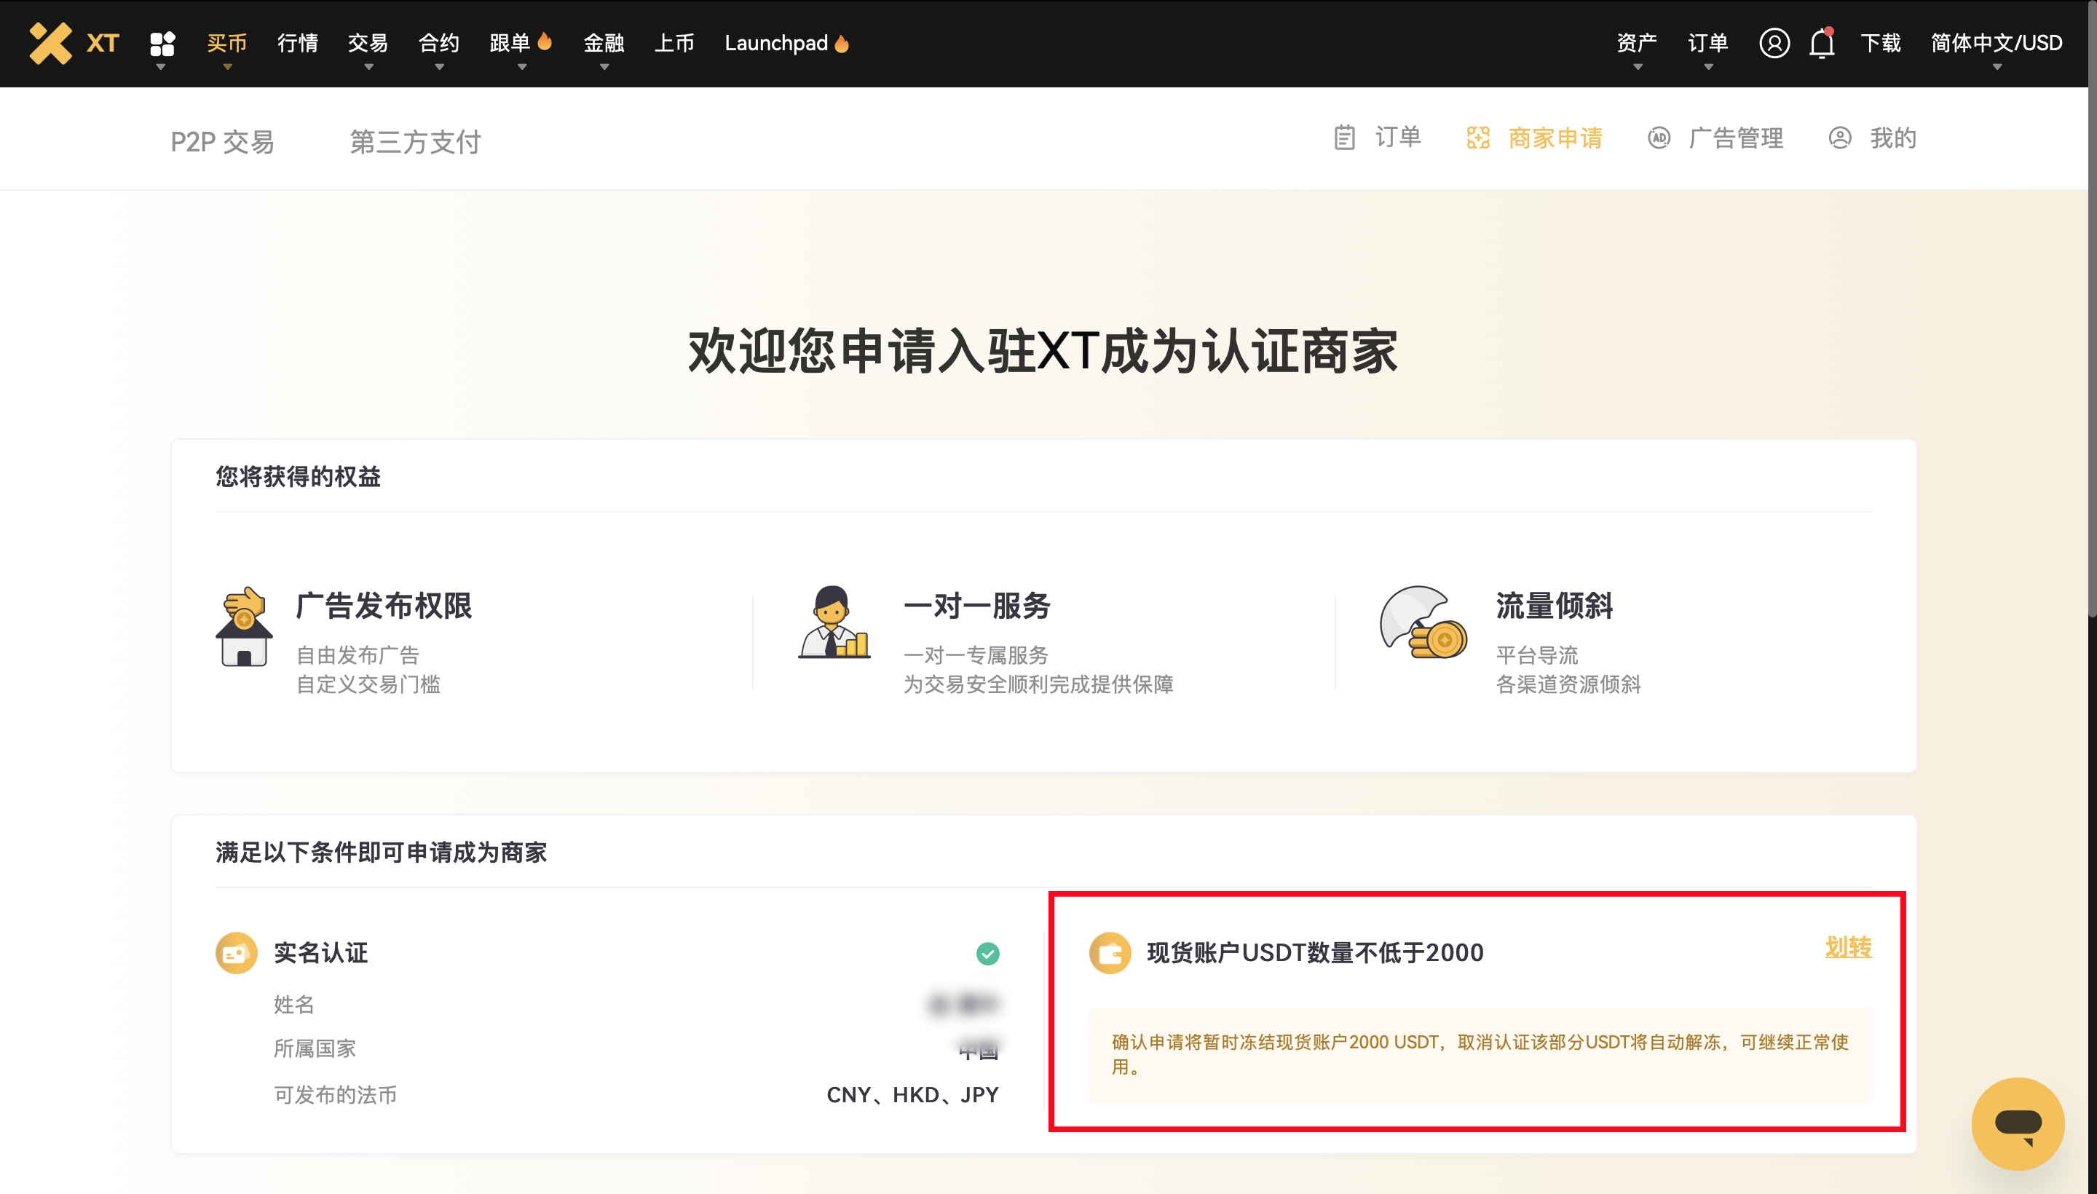Open the 下载 download link
Screen dimensions: 2097x1194
click(x=1880, y=44)
